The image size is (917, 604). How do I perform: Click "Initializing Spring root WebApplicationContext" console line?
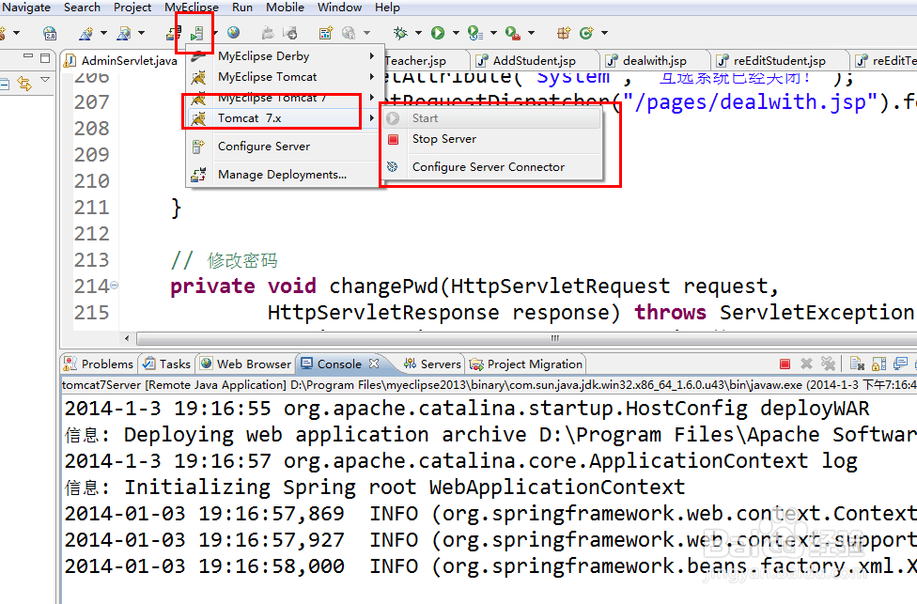pyautogui.click(x=404, y=488)
